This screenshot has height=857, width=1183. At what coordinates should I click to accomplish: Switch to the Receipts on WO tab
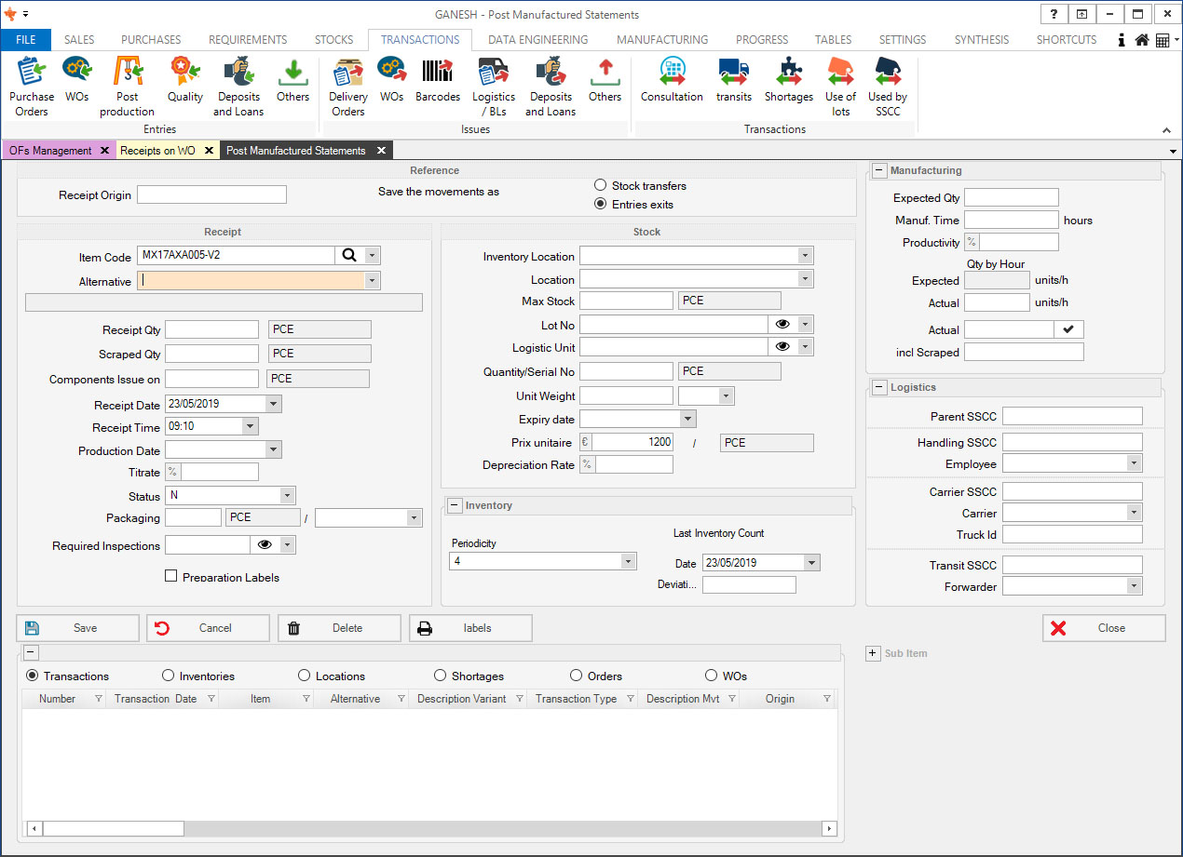click(x=157, y=151)
